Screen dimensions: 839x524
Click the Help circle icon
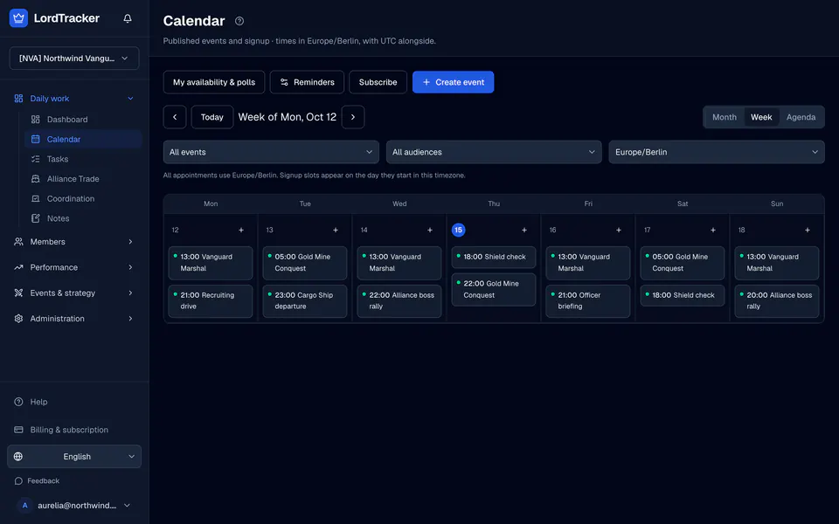tap(18, 402)
